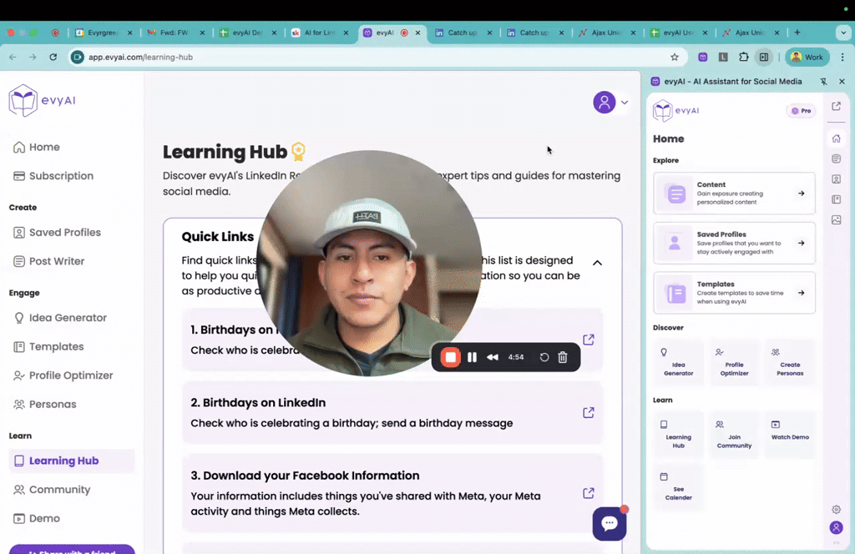
Task: Click the Share with a friend button
Action: coord(72,549)
